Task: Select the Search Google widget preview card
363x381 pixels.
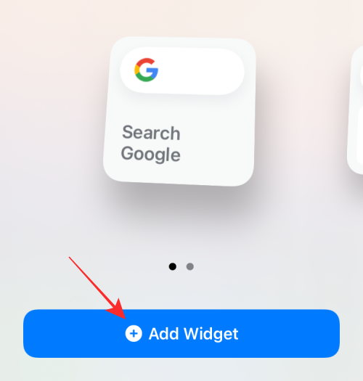Action: 179,112
